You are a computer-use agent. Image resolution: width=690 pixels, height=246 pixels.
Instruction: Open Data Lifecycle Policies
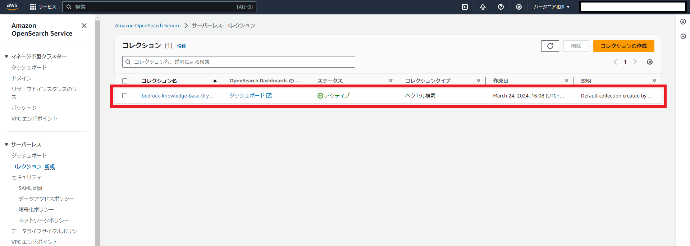coord(47,231)
